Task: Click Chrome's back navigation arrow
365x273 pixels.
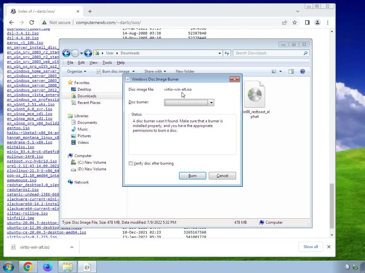Action: 11,22
